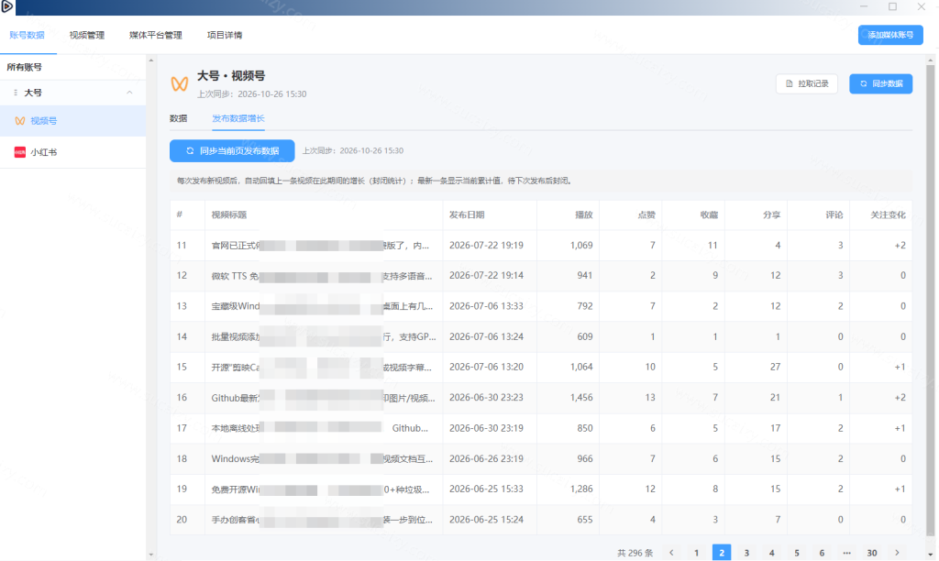Screen dimensions: 939x561
Task: Open the 账号数据 tab
Action: pos(27,36)
